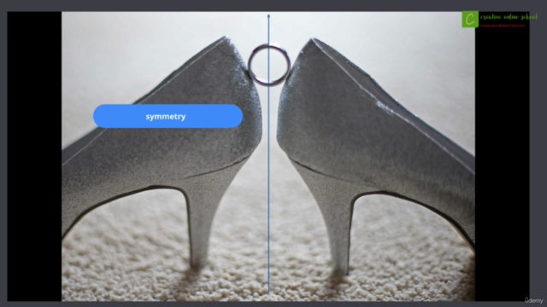This screenshot has height=307, width=547.
Task: Click the green Creative Online School logo
Action: coord(470,19)
